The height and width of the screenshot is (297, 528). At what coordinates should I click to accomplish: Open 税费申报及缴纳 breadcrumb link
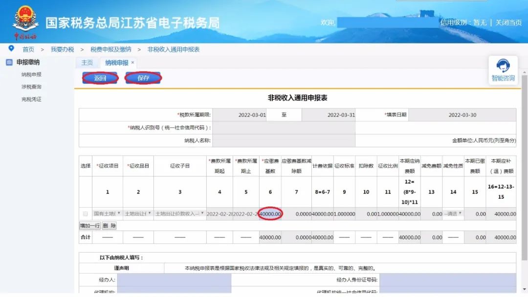(x=111, y=49)
